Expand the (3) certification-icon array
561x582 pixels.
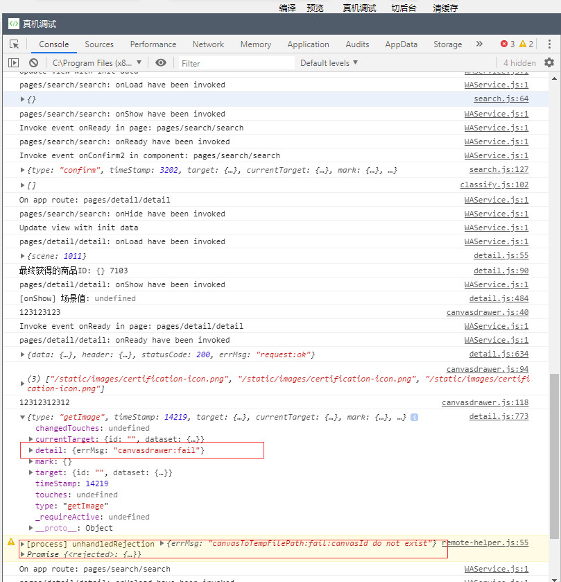pos(23,384)
